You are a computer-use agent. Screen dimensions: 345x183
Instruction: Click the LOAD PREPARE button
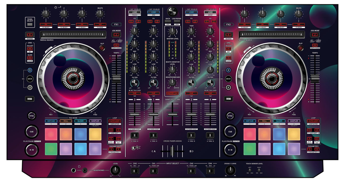[x=177, y=21]
